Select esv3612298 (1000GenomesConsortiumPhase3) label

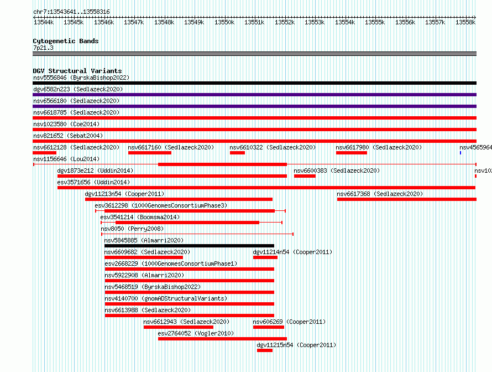161,205
